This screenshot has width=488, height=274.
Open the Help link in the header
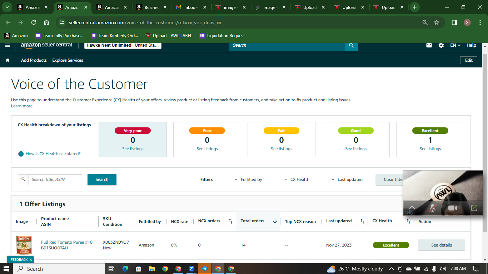coord(471,45)
